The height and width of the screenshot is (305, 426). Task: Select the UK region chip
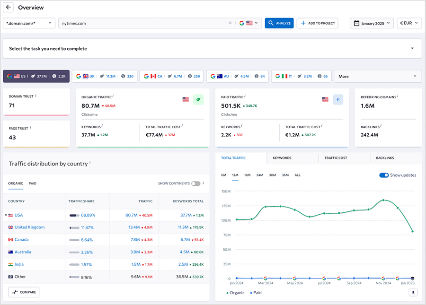(105, 76)
